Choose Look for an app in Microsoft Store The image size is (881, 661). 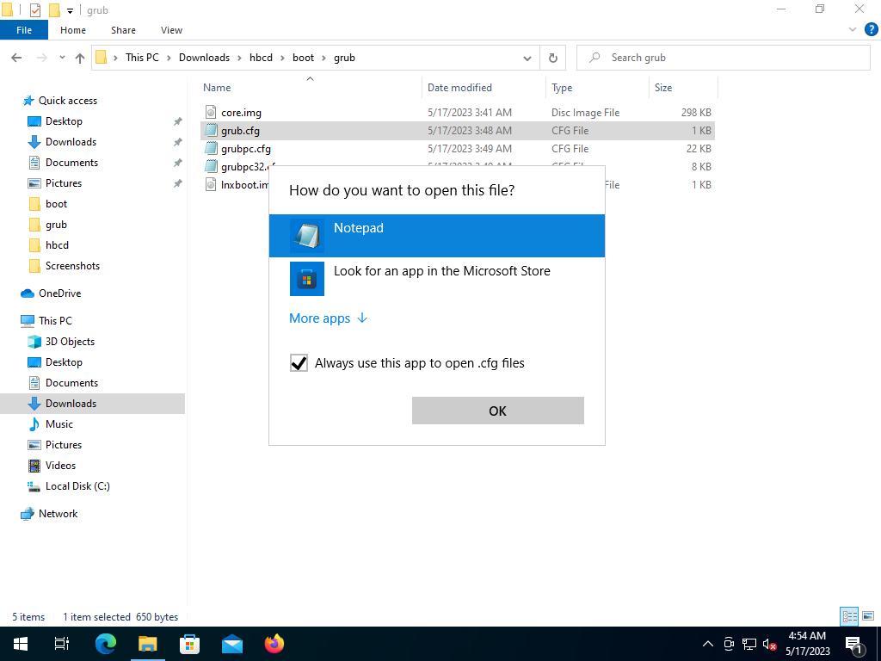tap(436, 278)
